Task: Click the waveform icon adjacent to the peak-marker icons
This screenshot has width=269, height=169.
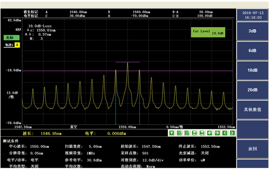Action: pyautogui.click(x=186, y=133)
